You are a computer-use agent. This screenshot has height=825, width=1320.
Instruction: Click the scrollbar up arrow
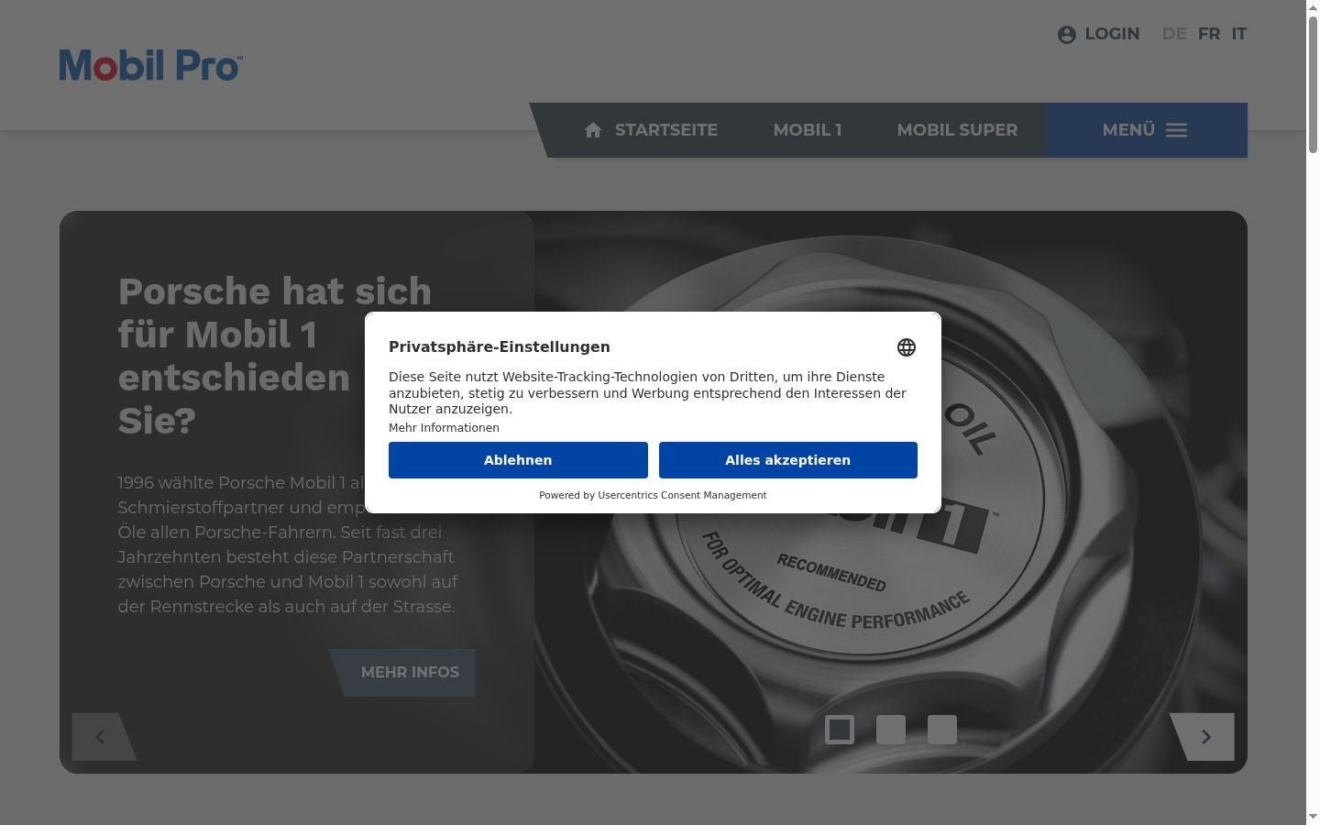point(1313,7)
